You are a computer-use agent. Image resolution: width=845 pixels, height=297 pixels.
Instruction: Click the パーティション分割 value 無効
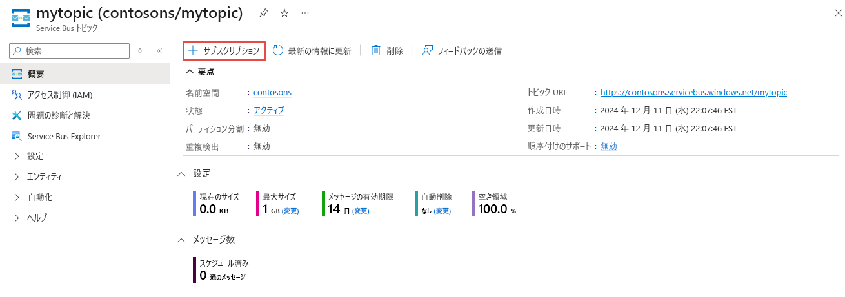[262, 128]
